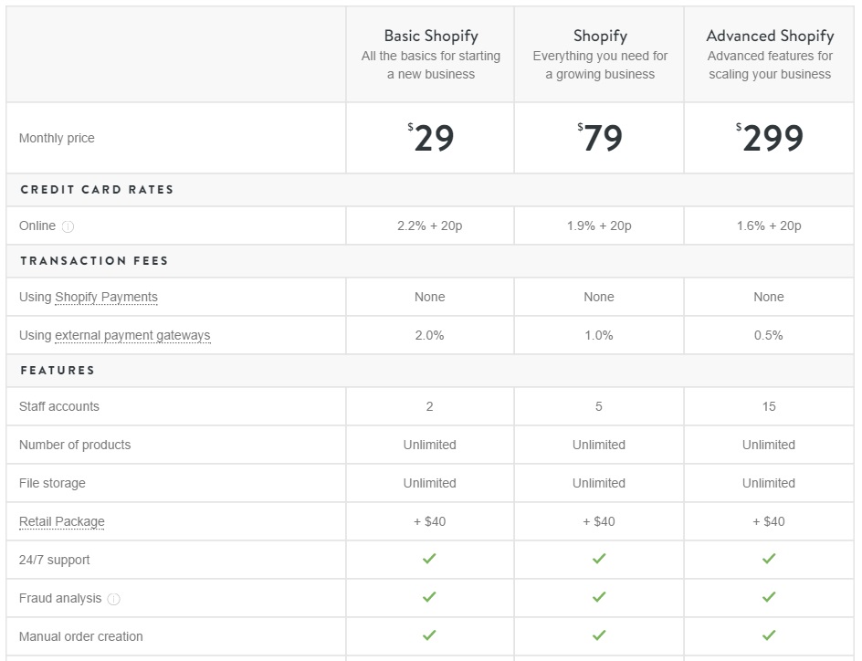
Task: Select the Advanced Shopify plan heading
Action: 770,36
